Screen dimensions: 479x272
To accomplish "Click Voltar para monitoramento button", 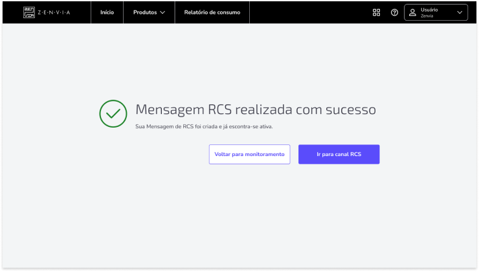I will [249, 154].
